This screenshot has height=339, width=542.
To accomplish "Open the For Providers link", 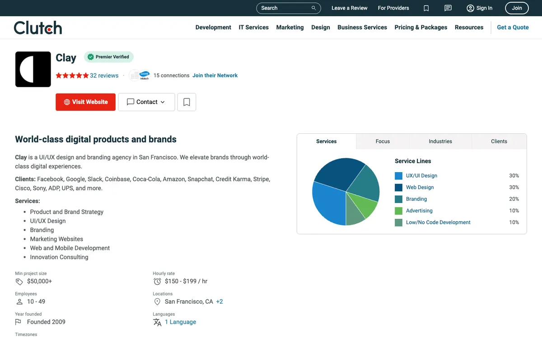I will (x=393, y=8).
